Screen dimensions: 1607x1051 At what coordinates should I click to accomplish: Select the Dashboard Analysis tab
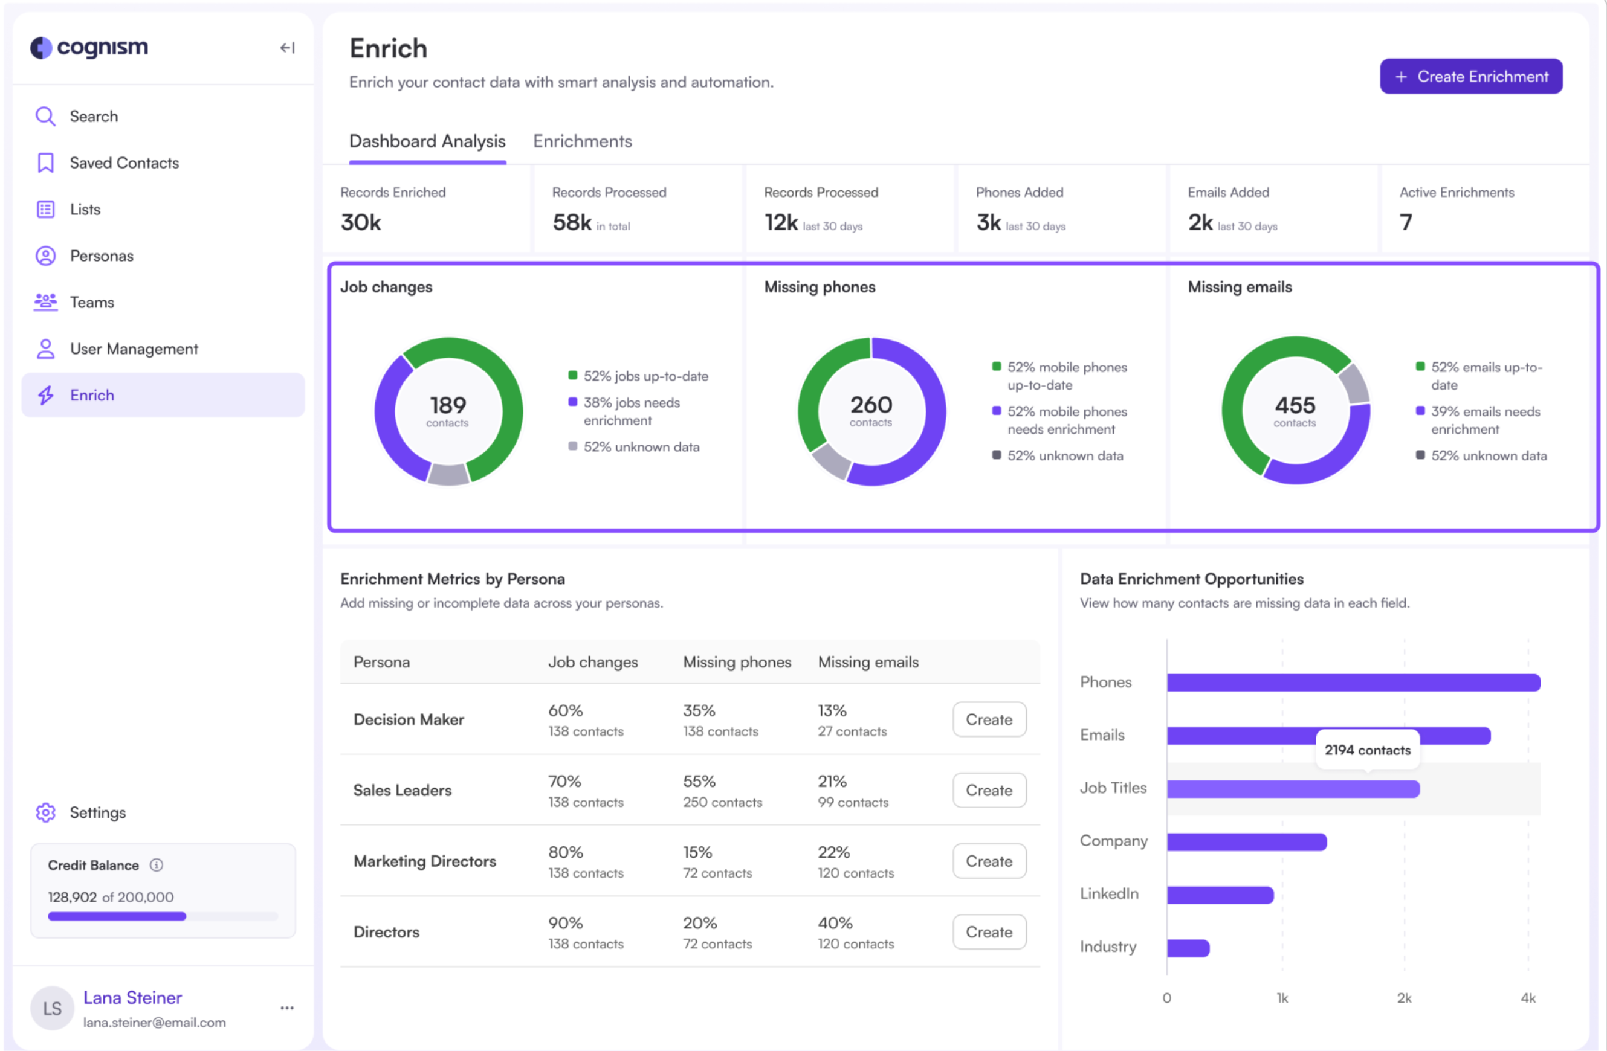[427, 141]
